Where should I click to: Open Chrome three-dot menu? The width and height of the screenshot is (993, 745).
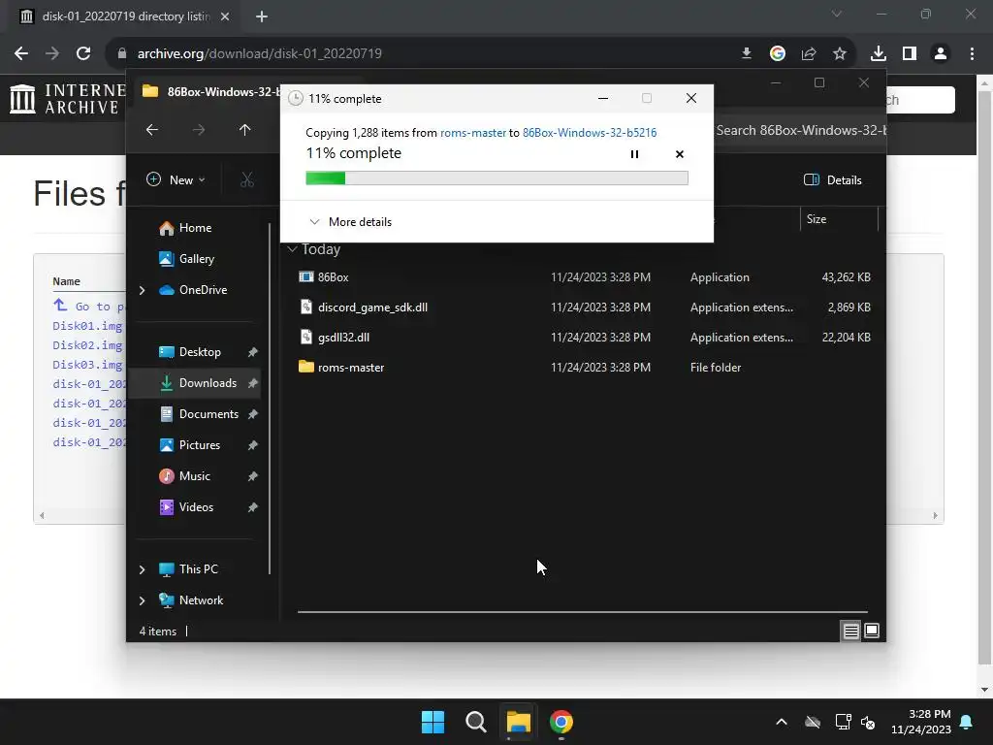click(972, 53)
